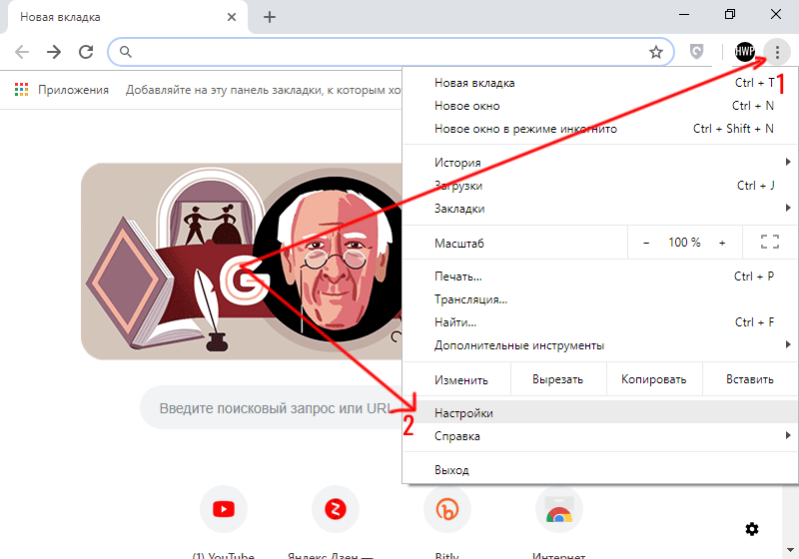The width and height of the screenshot is (799, 559).
Task: Restore down the Chrome window
Action: (730, 14)
